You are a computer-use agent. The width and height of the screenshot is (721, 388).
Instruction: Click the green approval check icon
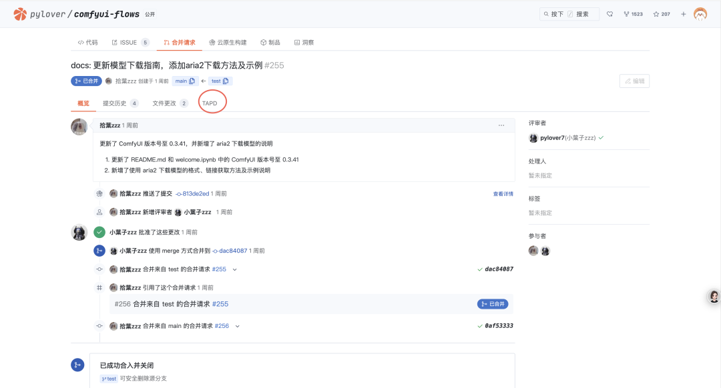click(99, 233)
